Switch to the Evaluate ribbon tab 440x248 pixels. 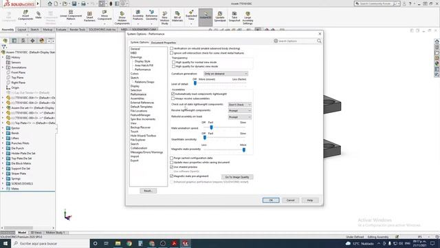tap(61, 30)
